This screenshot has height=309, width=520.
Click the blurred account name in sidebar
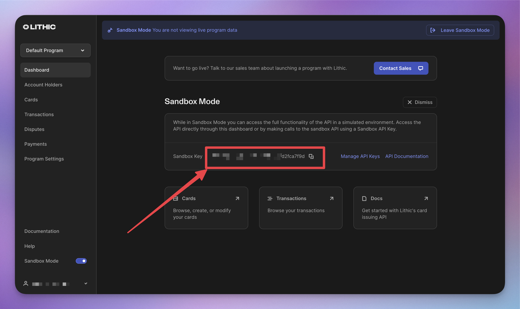51,284
